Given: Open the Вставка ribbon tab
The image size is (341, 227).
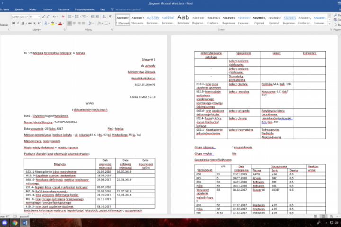Looking at the screenshot, I should [x=5, y=9].
